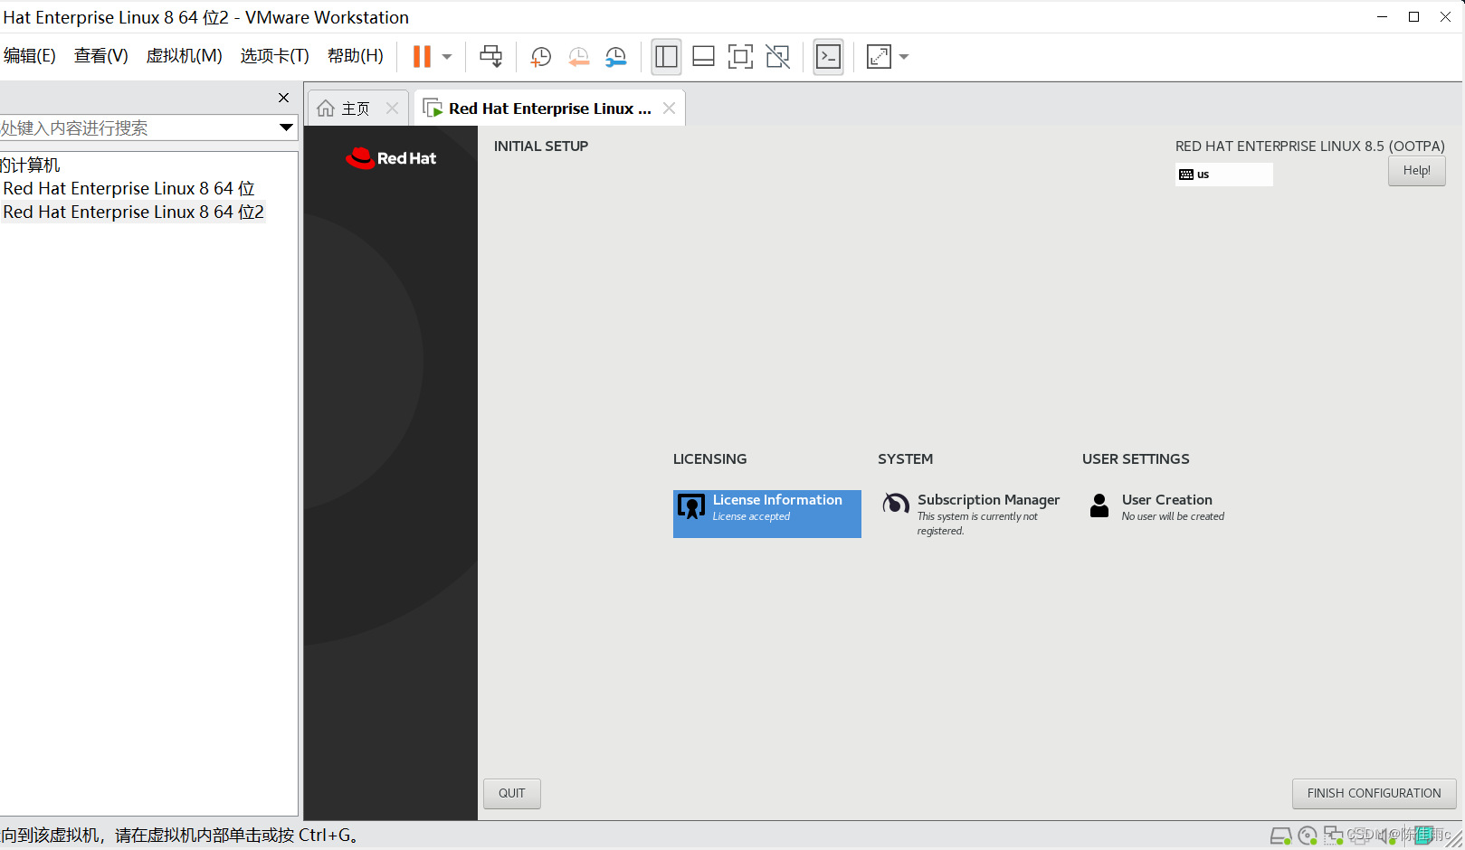
Task: Expand the stretch display dropdown arrow
Action: (904, 56)
